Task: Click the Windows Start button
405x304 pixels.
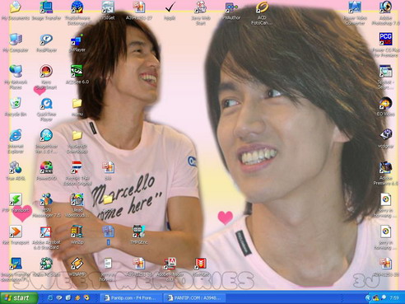Action: click(x=19, y=298)
